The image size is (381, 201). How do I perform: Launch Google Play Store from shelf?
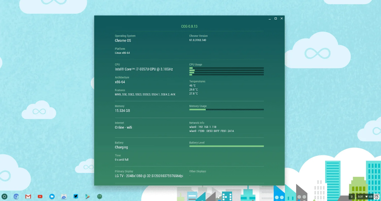click(88, 196)
